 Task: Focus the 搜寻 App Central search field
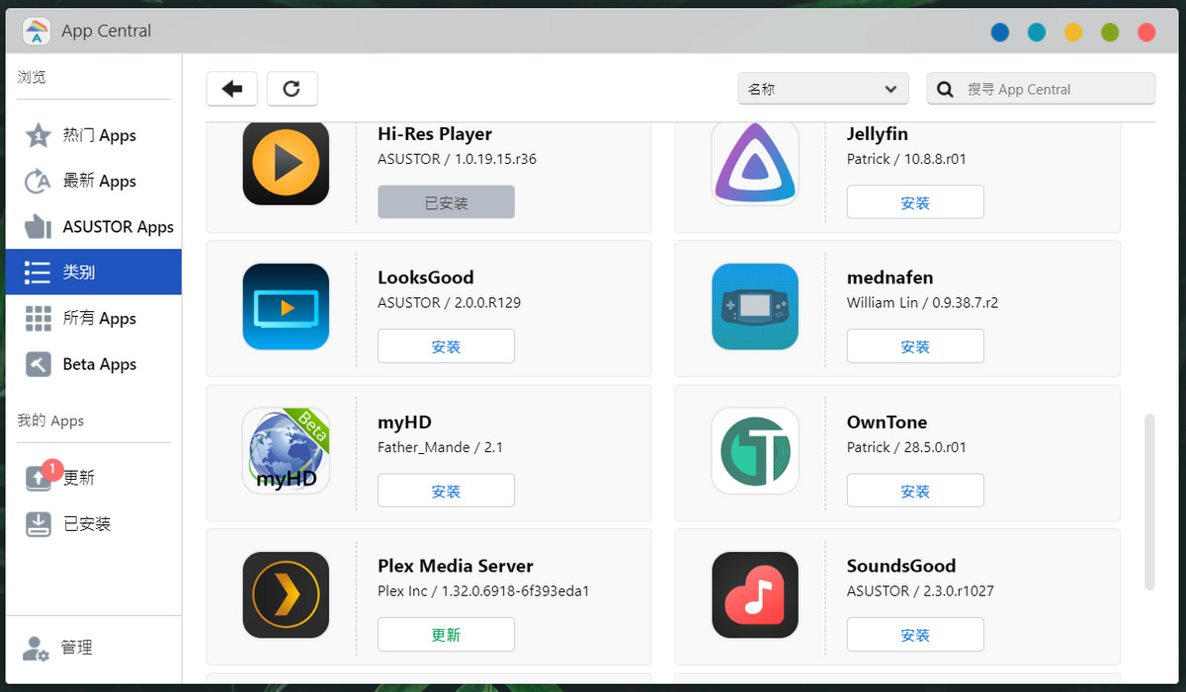point(1041,89)
